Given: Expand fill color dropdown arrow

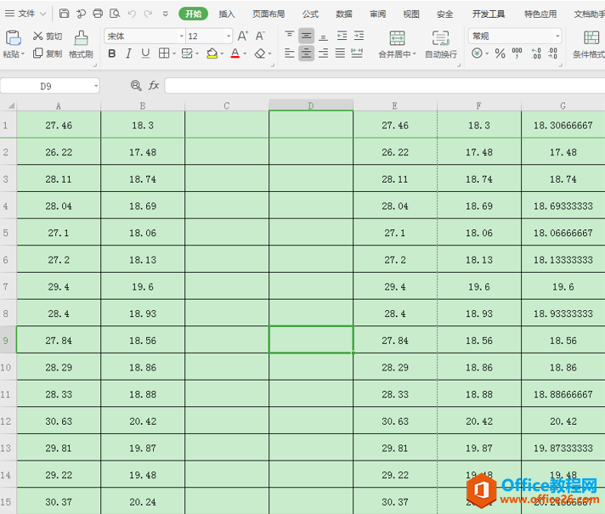Looking at the screenshot, I should pos(222,54).
